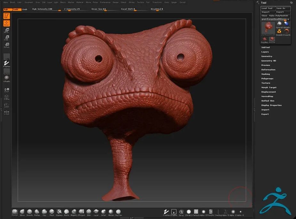
Task: Open FreeHand stroke selector on left shelf
Action: pyautogui.click(x=6, y=64)
